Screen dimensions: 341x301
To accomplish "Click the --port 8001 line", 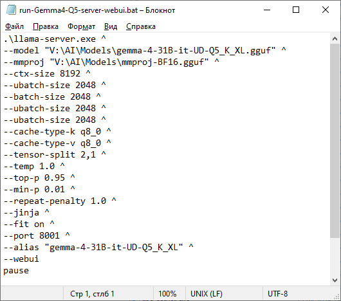I will pos(37,236).
